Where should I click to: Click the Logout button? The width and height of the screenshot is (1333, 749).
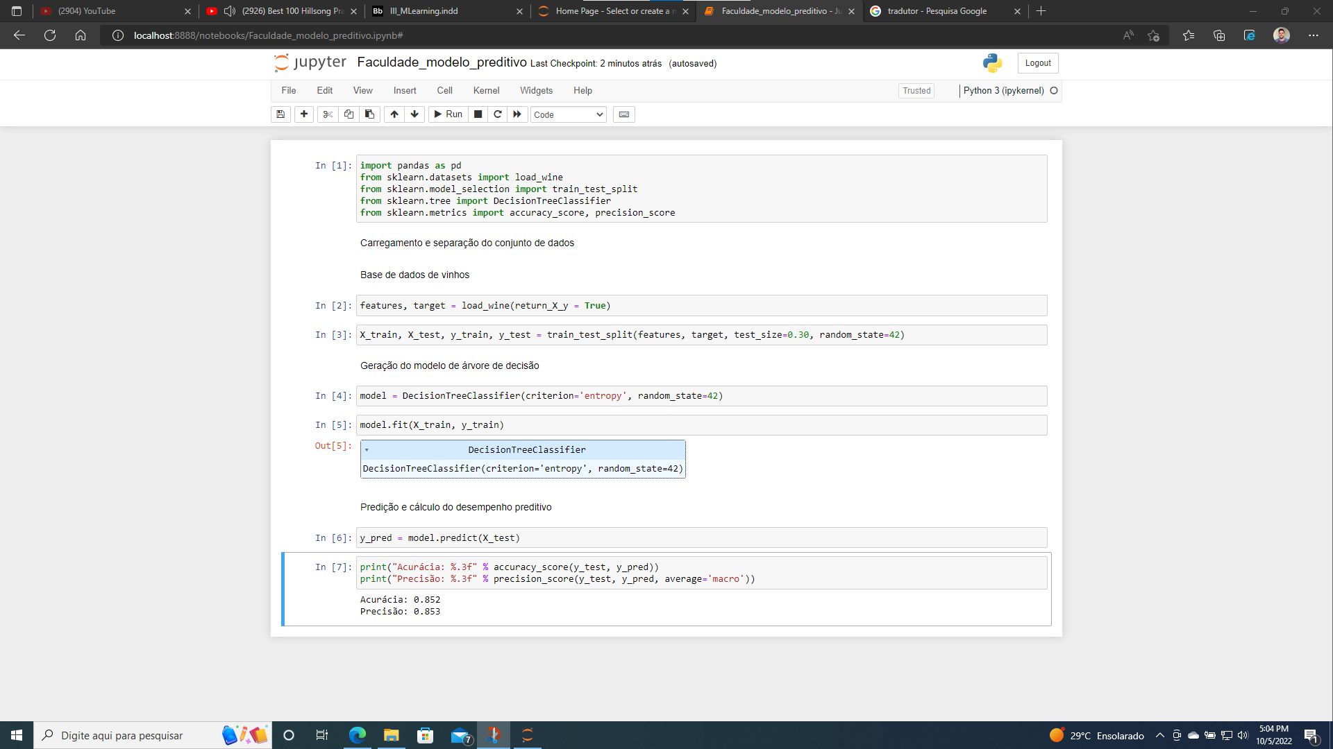[x=1038, y=63]
